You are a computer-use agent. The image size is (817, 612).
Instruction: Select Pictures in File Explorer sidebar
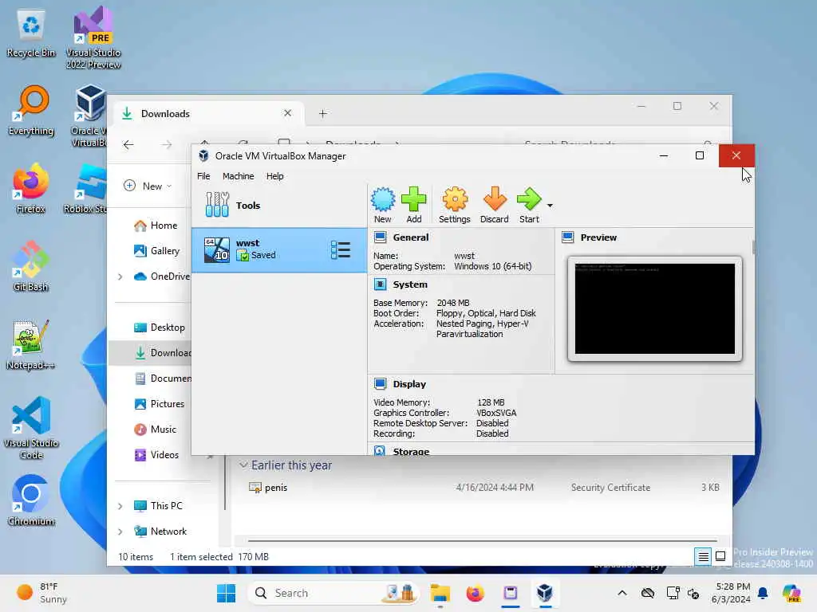point(160,404)
